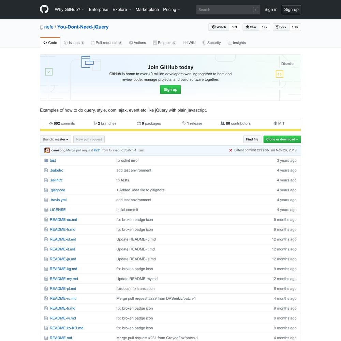Open the Marketplace menu item
This screenshot has height=341, width=341.
click(x=147, y=10)
